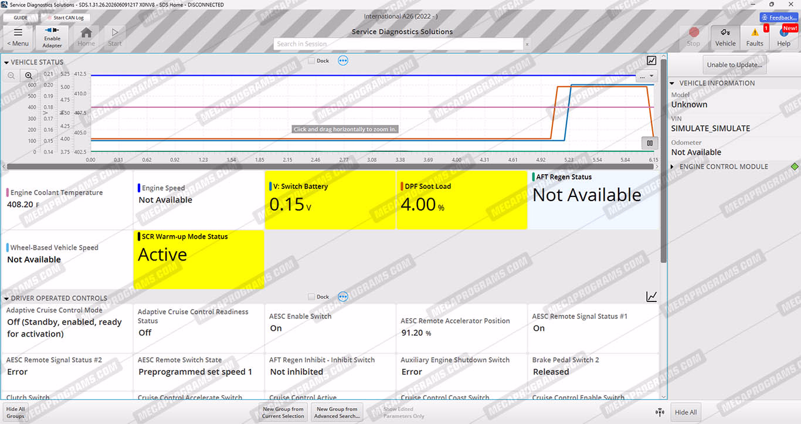Select AESC Remote Accelerator Position parameter

(461, 328)
